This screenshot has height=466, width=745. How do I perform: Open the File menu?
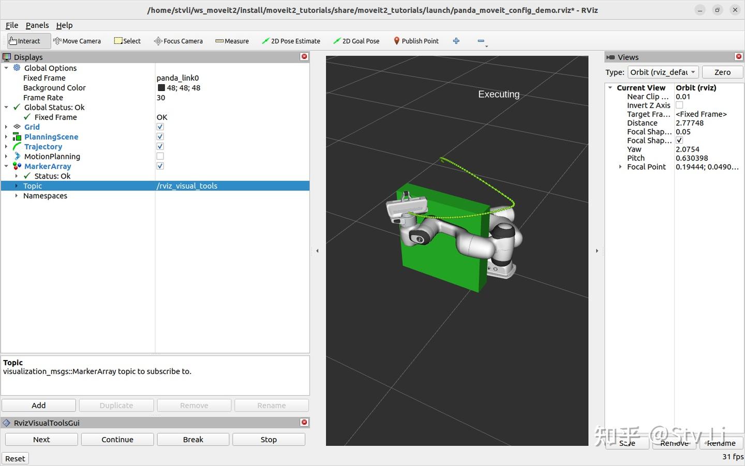11,25
